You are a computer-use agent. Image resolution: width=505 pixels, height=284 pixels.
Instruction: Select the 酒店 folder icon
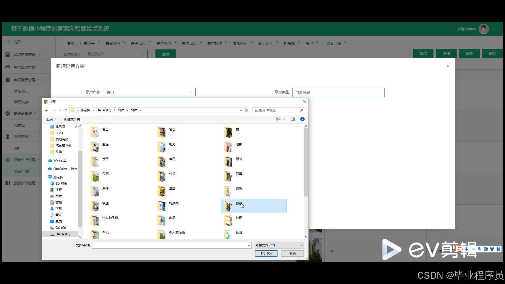click(161, 191)
